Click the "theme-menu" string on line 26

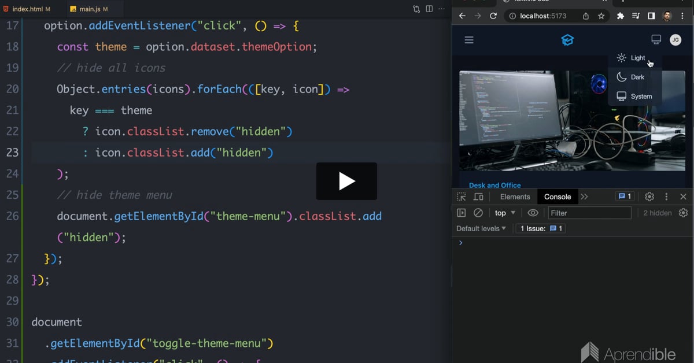tap(248, 216)
